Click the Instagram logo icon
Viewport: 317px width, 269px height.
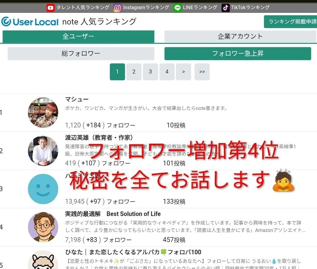(117, 8)
